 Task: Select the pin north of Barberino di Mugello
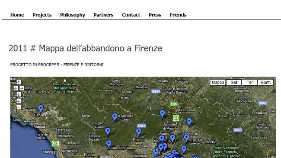(162, 114)
